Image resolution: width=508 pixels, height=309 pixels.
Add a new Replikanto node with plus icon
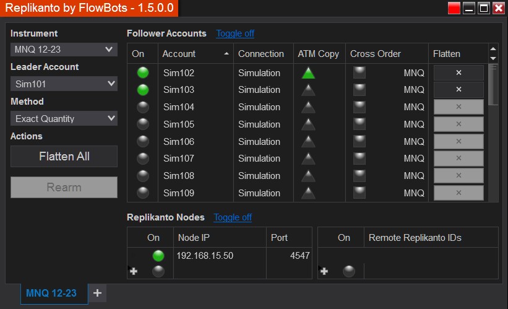point(134,271)
